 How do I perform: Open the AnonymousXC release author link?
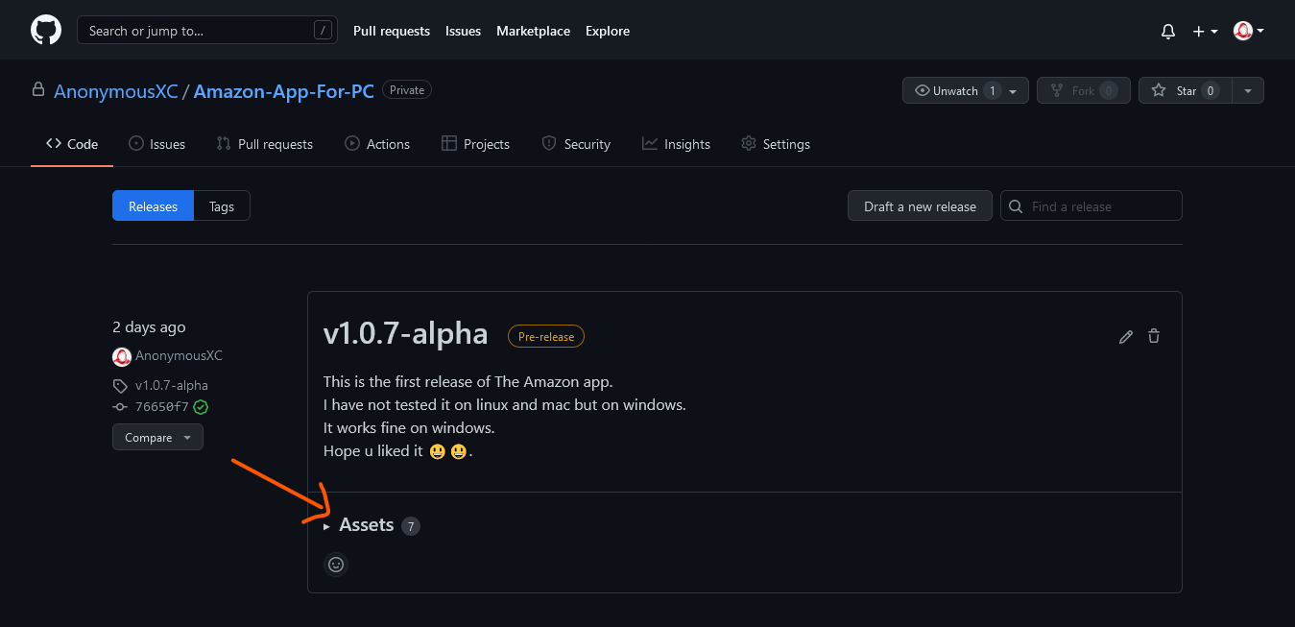179,355
